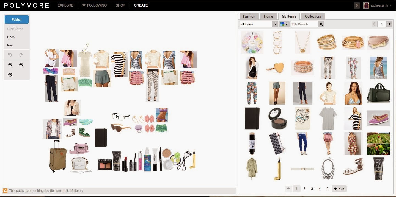Select the gray shorts on the canvas
Image resolution: width=396 pixels, height=197 pixels.
coord(102,78)
